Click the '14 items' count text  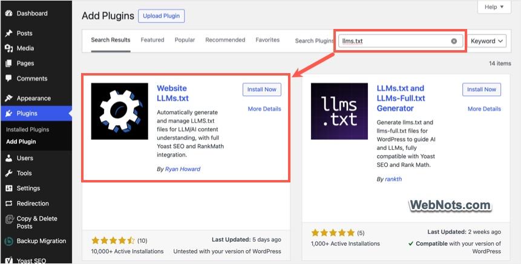[500, 63]
